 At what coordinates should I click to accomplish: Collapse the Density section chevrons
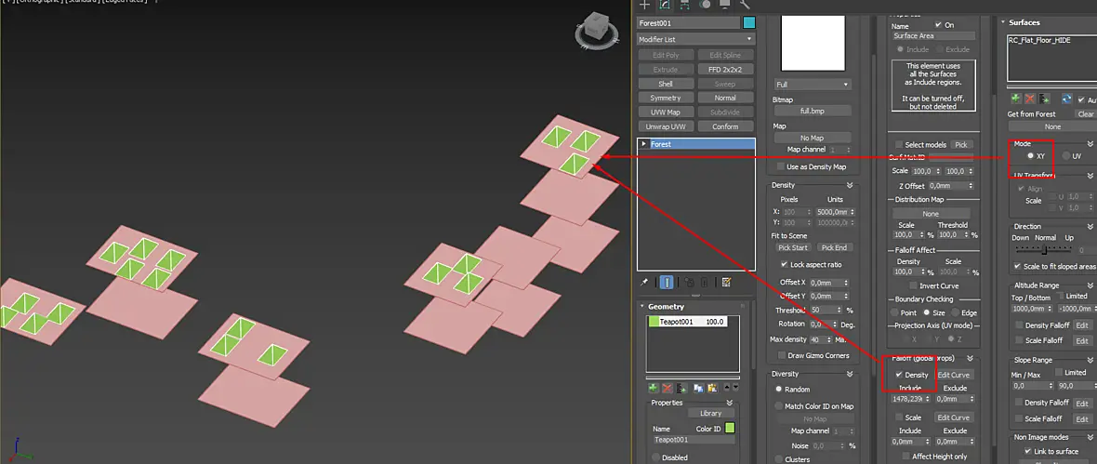(850, 185)
